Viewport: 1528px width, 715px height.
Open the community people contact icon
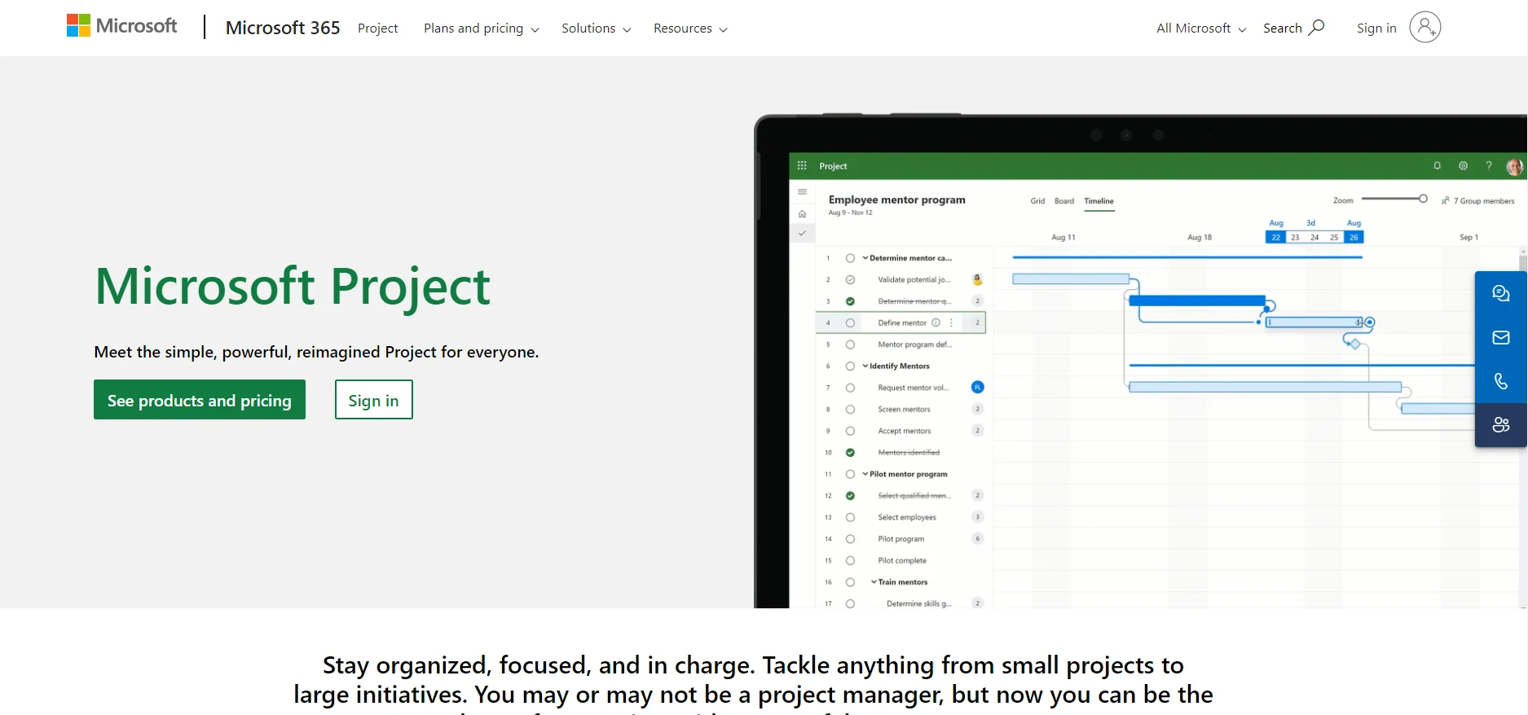point(1500,425)
